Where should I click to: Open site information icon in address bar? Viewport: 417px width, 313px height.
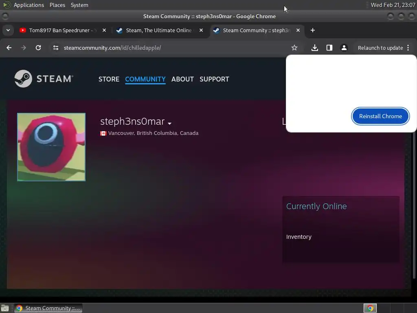click(55, 48)
